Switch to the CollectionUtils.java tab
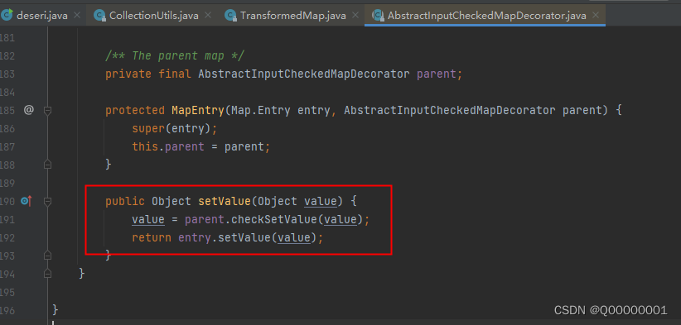The height and width of the screenshot is (325, 681). pos(154,16)
